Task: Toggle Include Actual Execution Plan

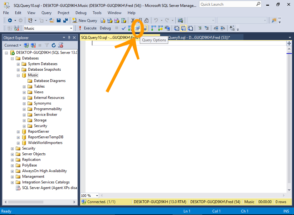Action: pyautogui.click(x=153, y=28)
